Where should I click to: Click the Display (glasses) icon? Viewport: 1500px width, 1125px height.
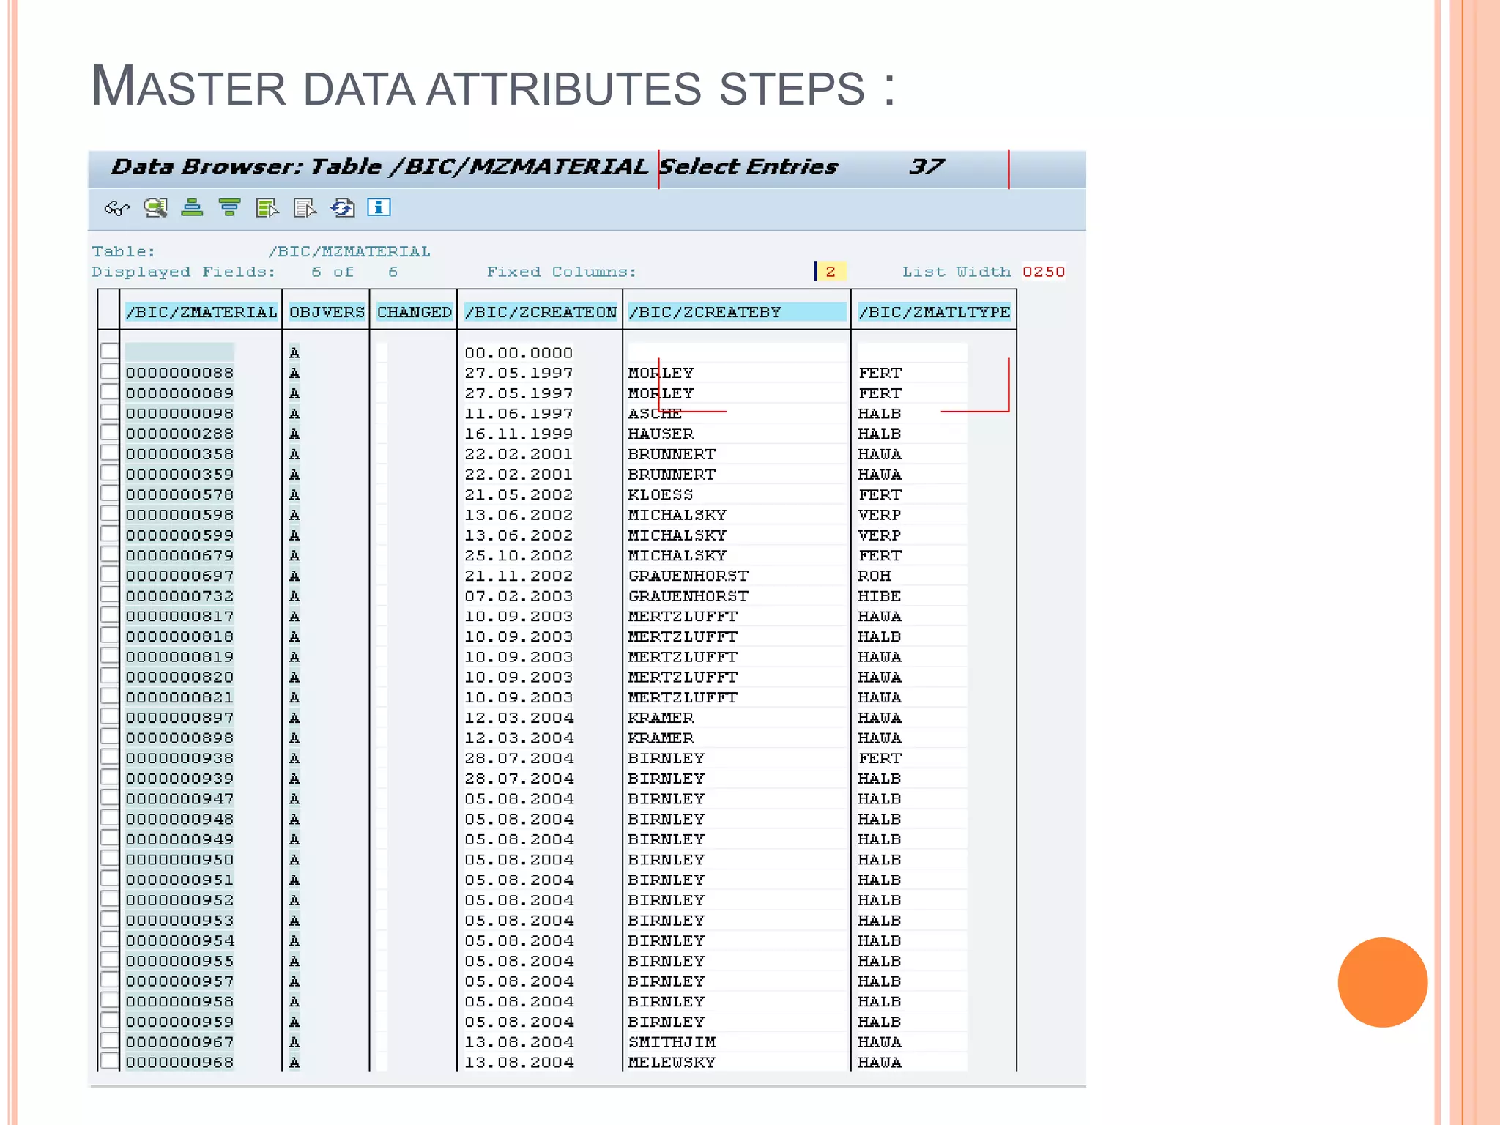(116, 208)
